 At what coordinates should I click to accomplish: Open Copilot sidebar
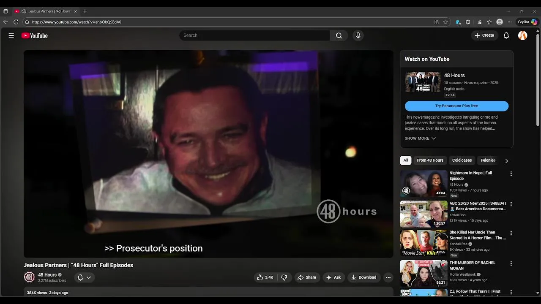(527, 22)
